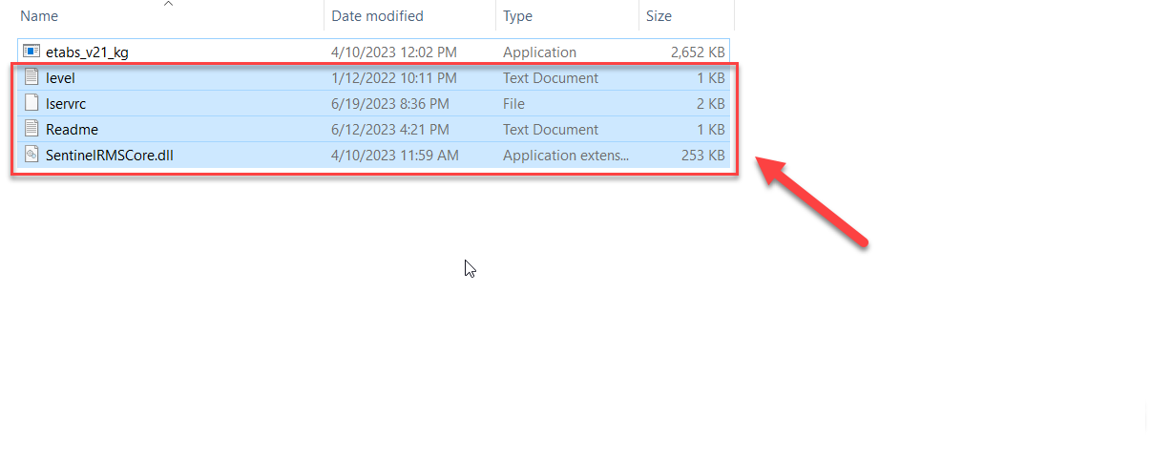The image size is (1151, 459).
Task: Click the etabs_v21_kg application icon
Action: coord(31,52)
